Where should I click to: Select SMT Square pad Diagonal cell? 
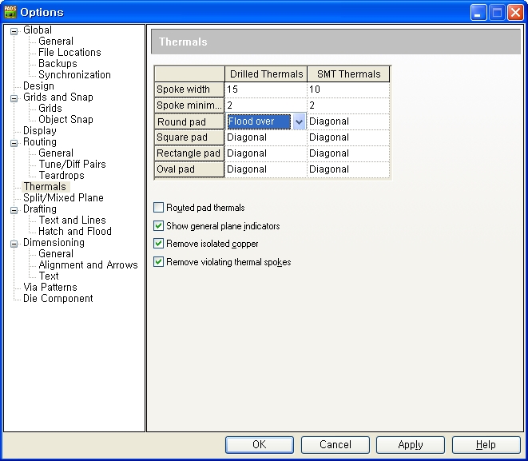point(348,137)
